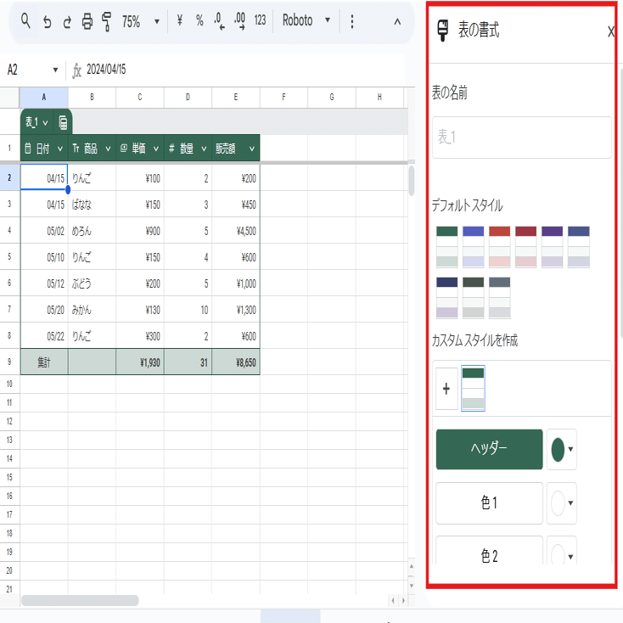Image resolution: width=623 pixels, height=623 pixels.
Task: Click the 集計 total row label cell
Action: pyautogui.click(x=43, y=362)
